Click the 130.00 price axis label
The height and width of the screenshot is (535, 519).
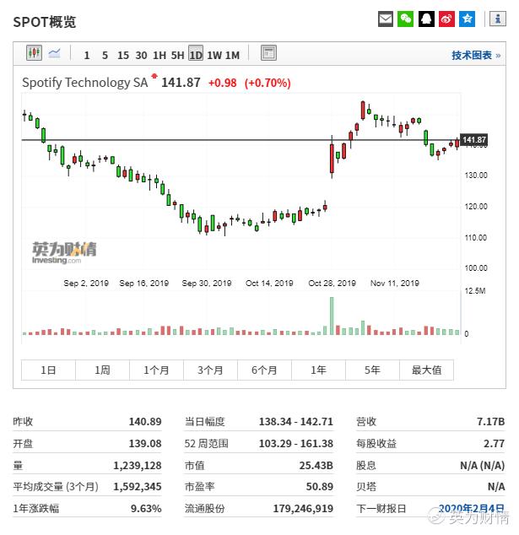476,175
